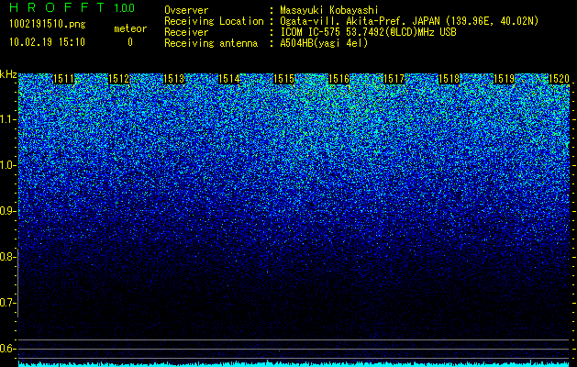Click the 1.0 frequency axis label
Image resolution: width=577 pixels, height=367 pixels.
(8, 166)
